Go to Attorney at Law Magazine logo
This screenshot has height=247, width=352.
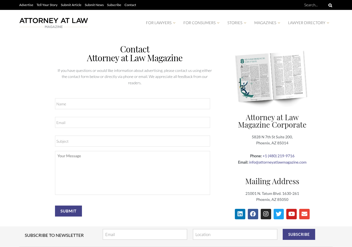pos(54,23)
